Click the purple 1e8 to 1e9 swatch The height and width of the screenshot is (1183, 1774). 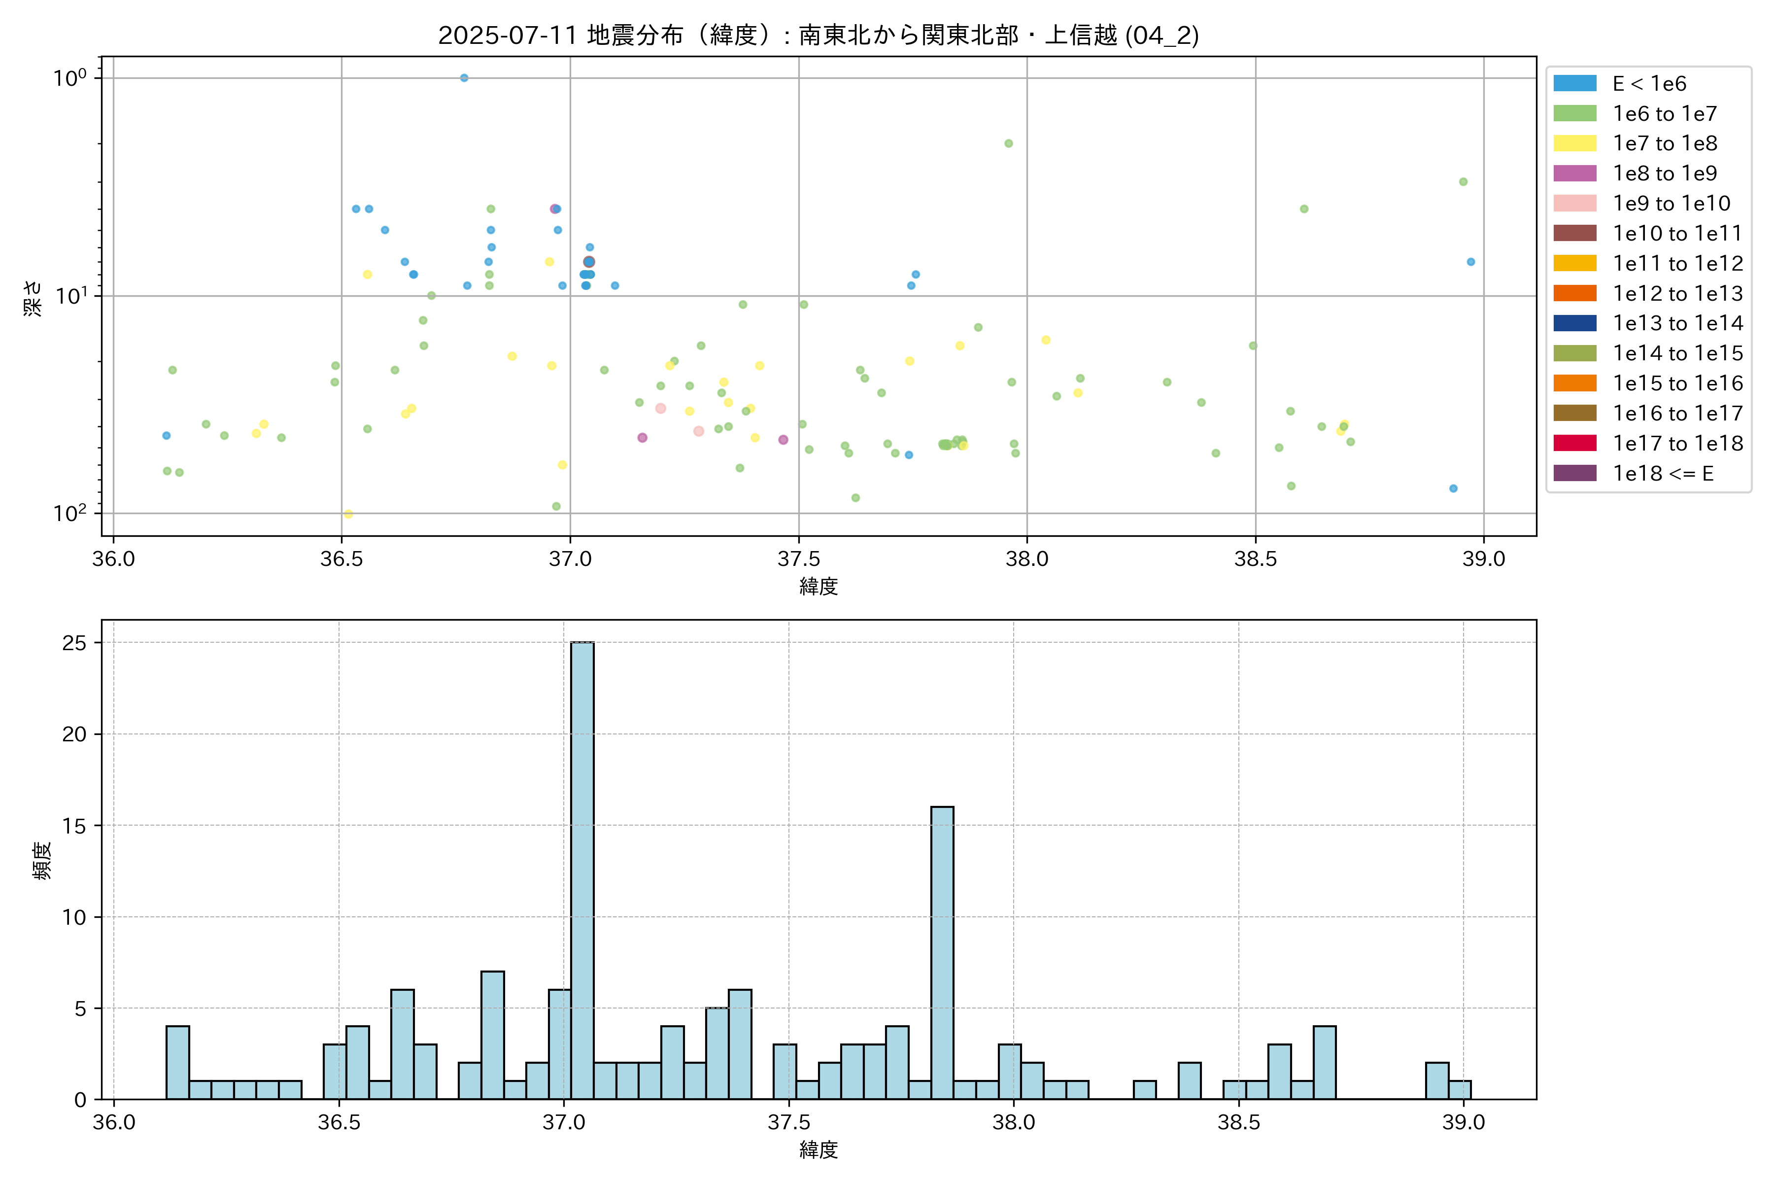coord(1575,174)
